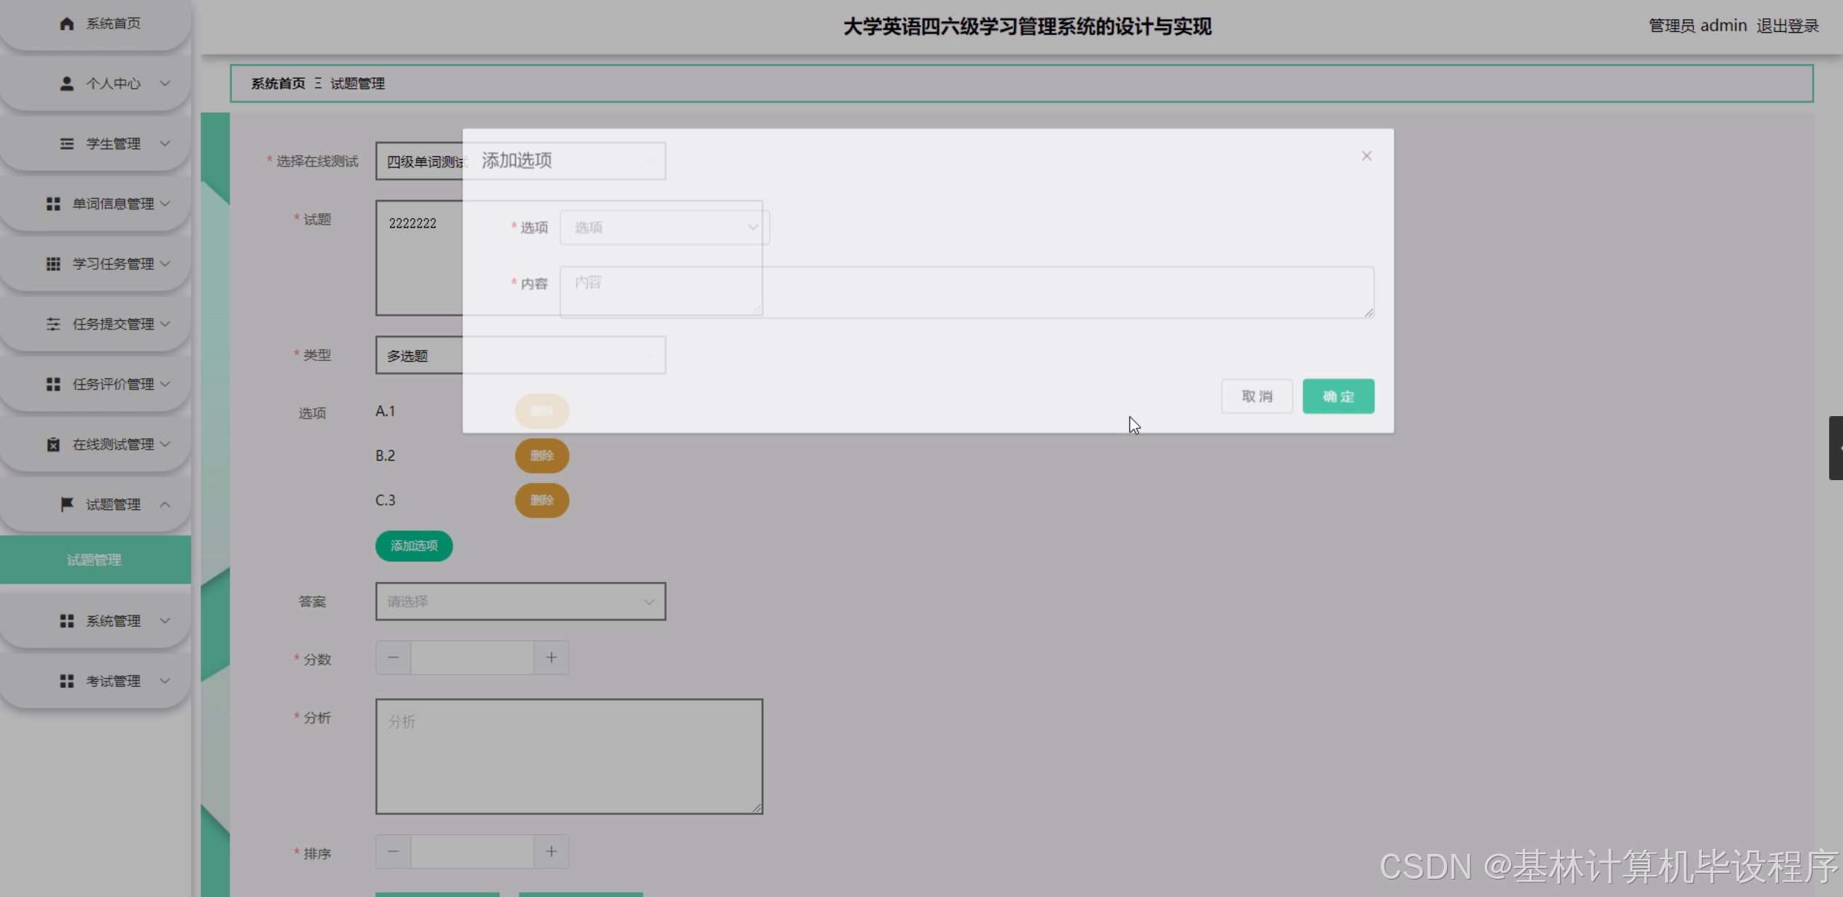
Task: Close the 添加选项 dialog with X
Action: point(1366,156)
